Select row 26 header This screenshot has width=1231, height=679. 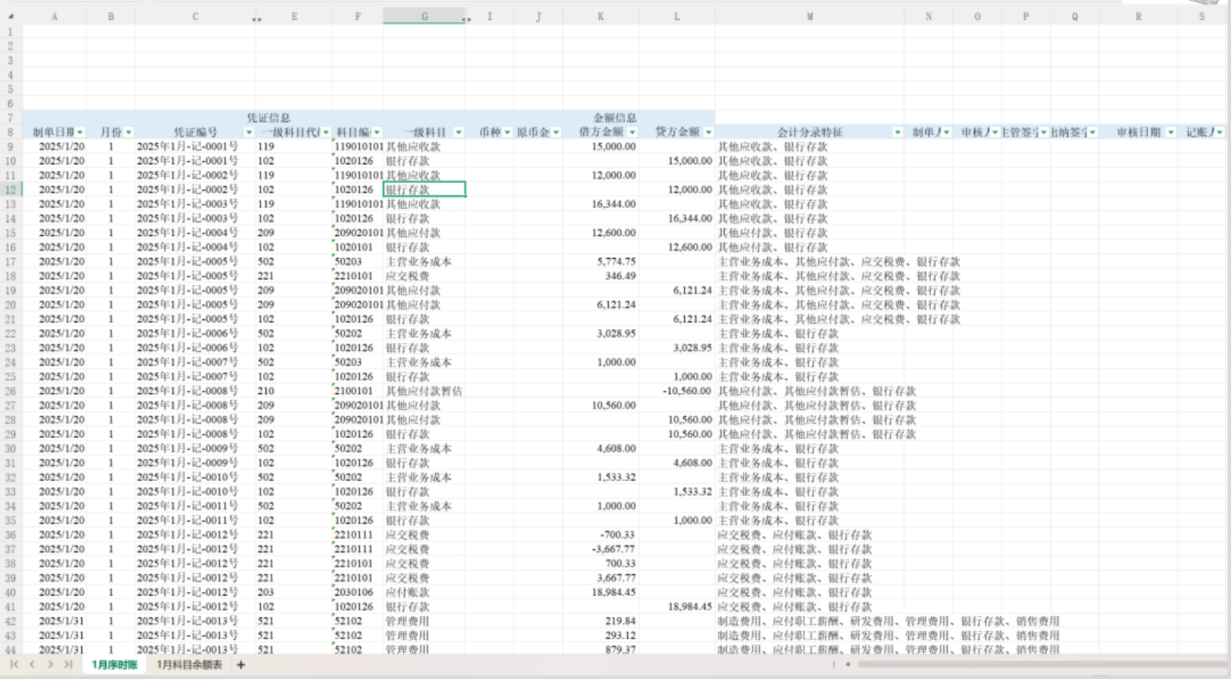pyautogui.click(x=10, y=391)
